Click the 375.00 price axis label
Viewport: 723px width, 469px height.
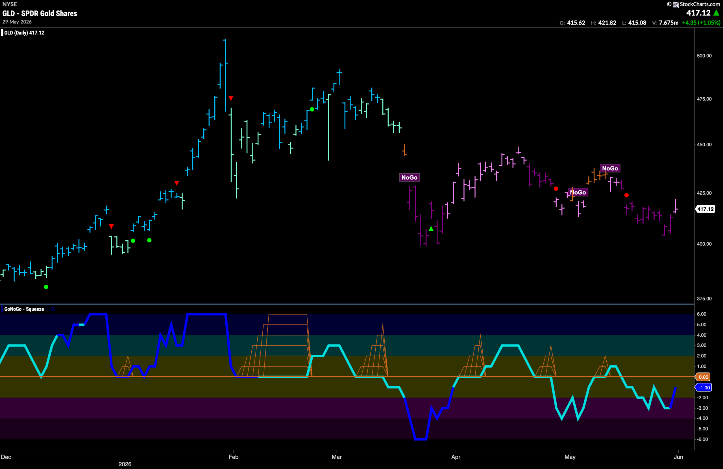coord(704,298)
